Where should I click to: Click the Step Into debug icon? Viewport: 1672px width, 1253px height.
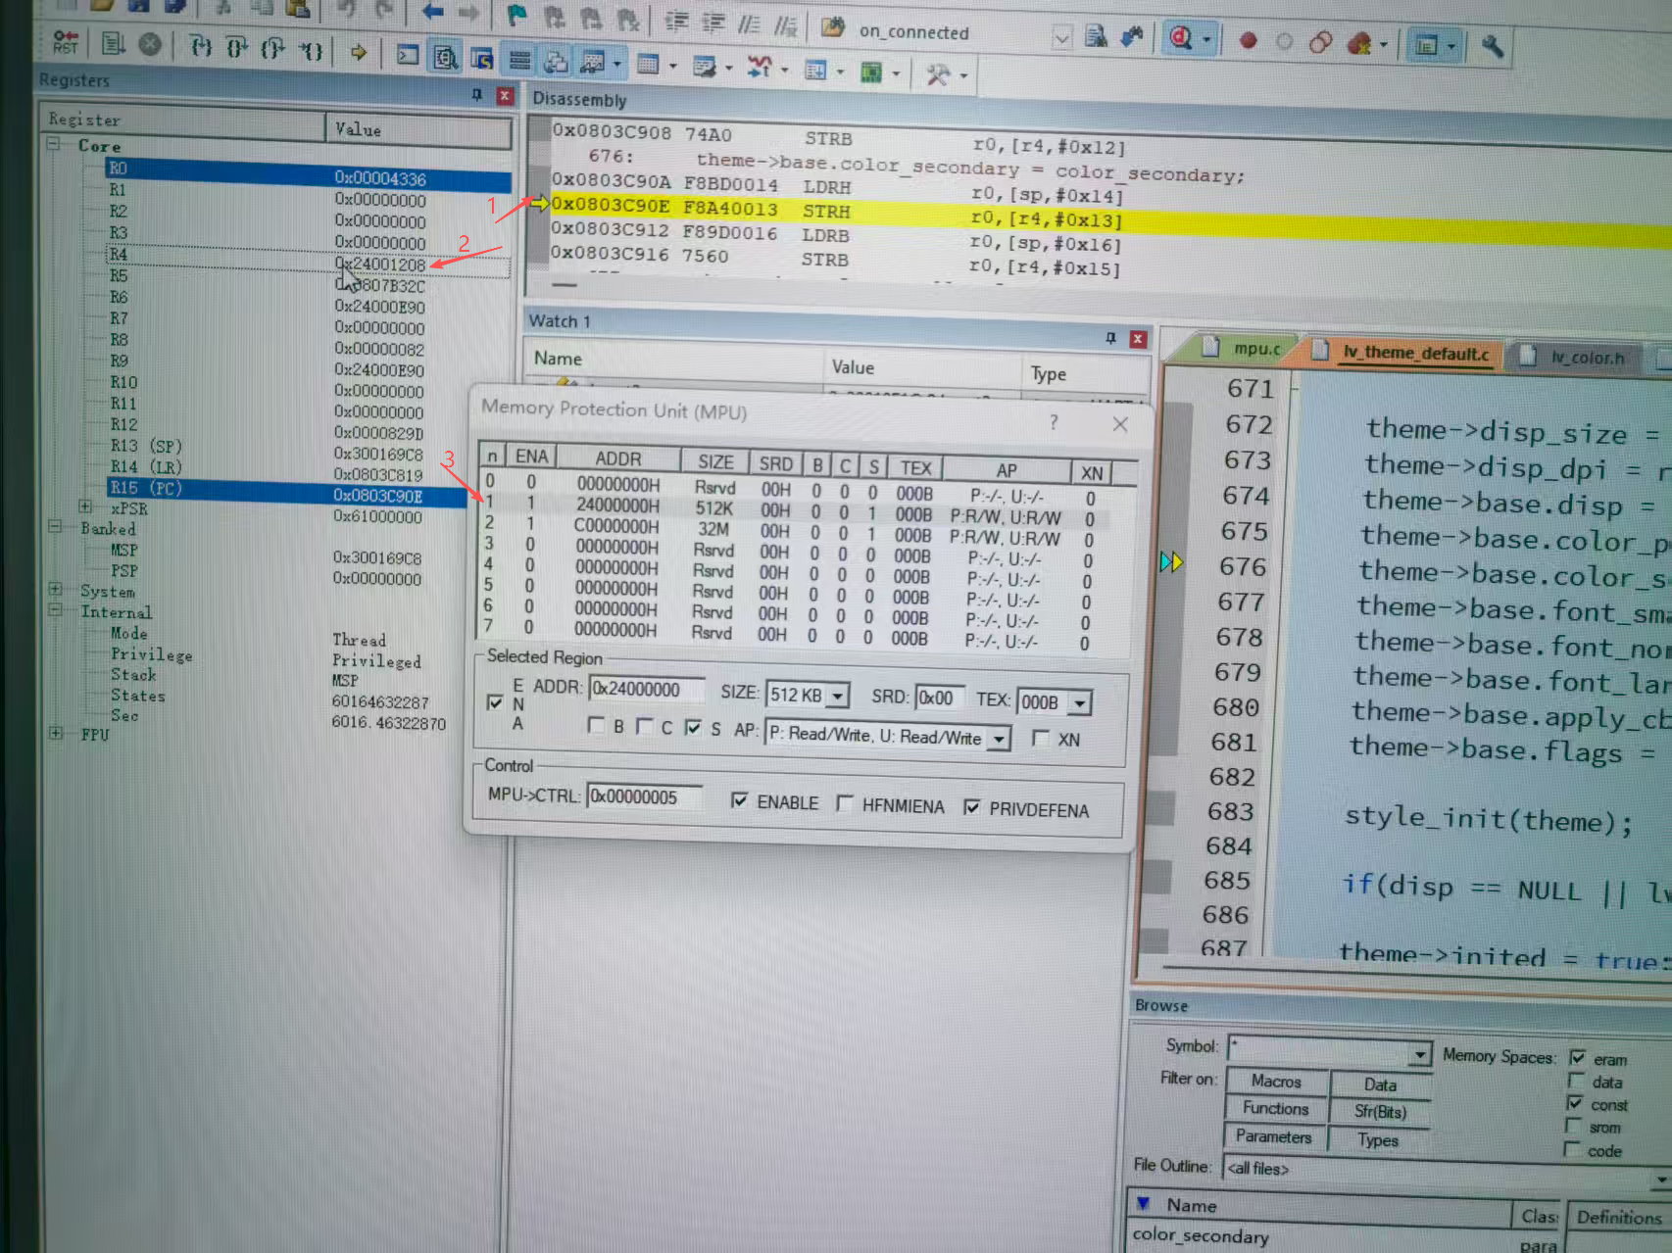[202, 48]
